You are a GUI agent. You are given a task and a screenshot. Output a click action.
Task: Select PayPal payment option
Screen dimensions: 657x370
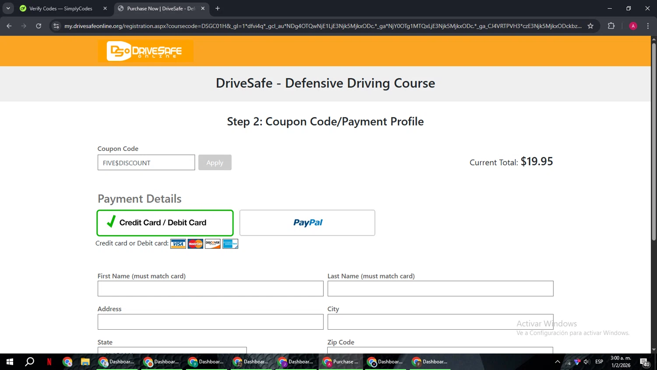pos(307,223)
